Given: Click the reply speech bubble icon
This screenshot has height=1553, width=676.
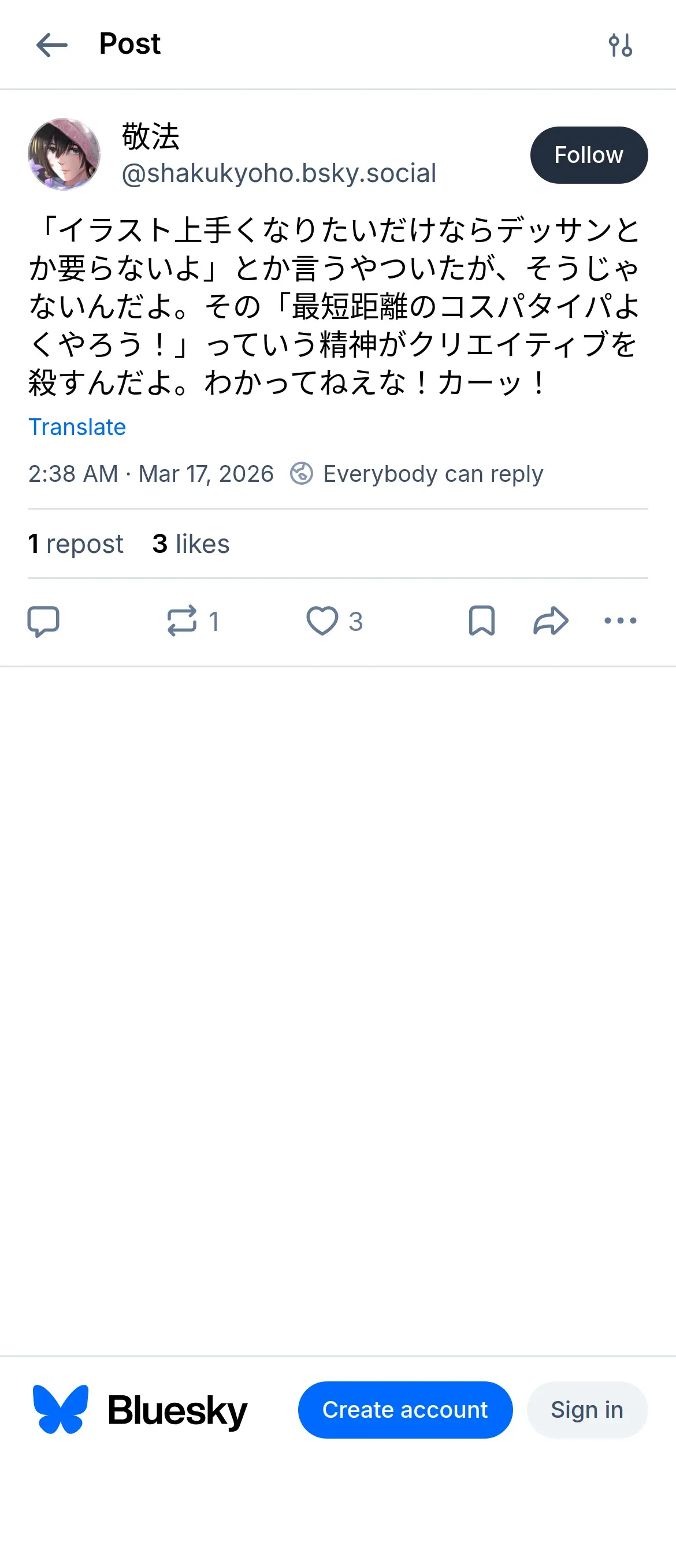Looking at the screenshot, I should coord(43,621).
